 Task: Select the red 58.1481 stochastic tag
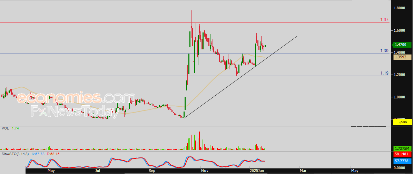point(402,154)
